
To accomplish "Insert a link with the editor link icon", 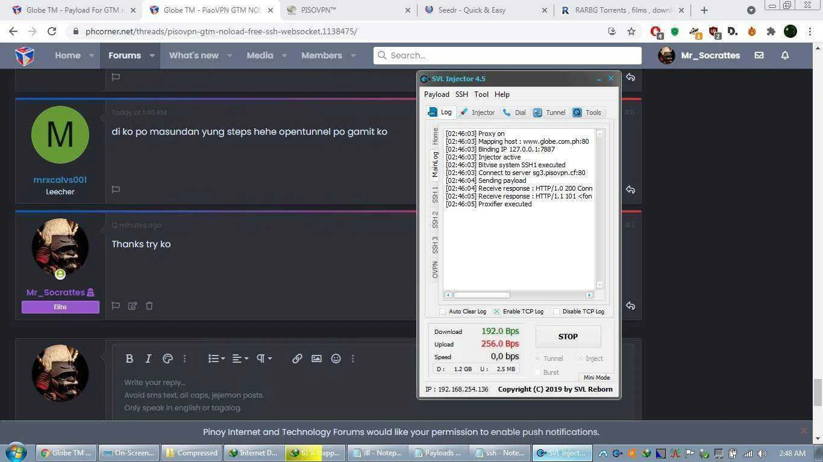I will pyautogui.click(x=297, y=359).
